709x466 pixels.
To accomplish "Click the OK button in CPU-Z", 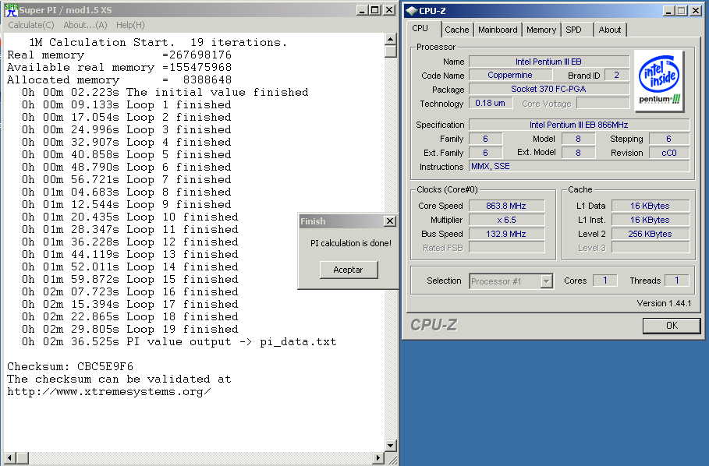I will point(672,326).
